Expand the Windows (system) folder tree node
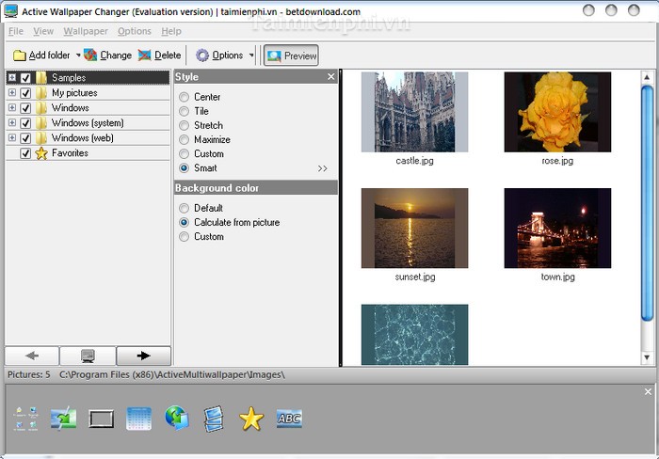 (x=11, y=123)
